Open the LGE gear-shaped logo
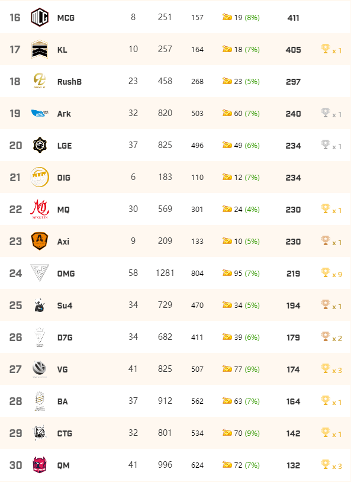The height and width of the screenshot is (482, 351). (40, 145)
